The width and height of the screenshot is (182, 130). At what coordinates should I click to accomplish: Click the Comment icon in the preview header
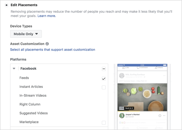tap(138, 68)
